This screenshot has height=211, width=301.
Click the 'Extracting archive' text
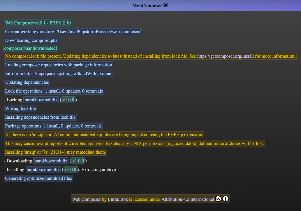pyautogui.click(x=98, y=170)
